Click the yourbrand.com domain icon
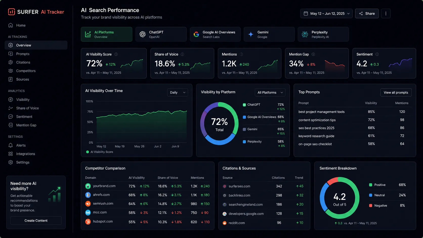Viewport: 423px width, 238px height. pos(88,186)
